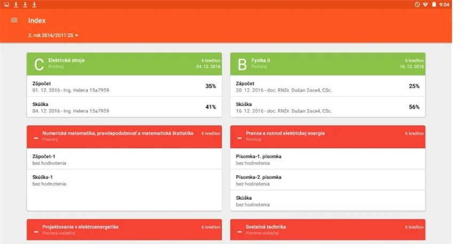The image size is (461, 244).
Task: Tap the last download notification icon
Action: pyautogui.click(x=34, y=4)
